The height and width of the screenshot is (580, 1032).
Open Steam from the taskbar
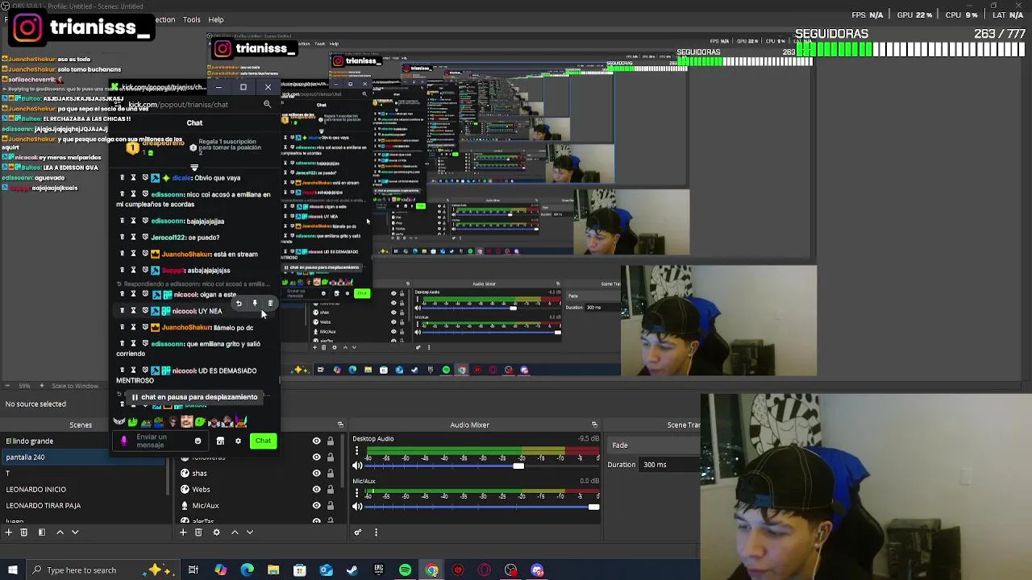[x=352, y=570]
